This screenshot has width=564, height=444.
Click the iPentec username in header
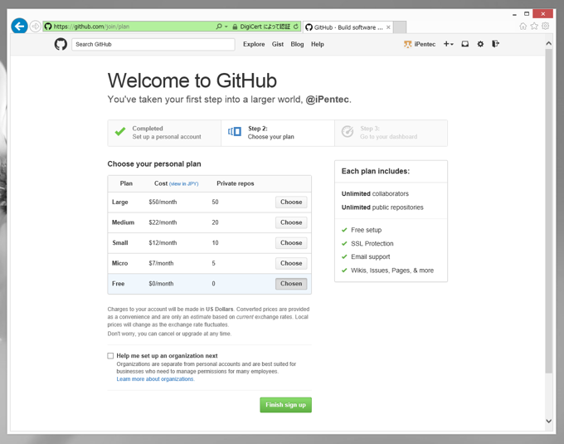[425, 44]
